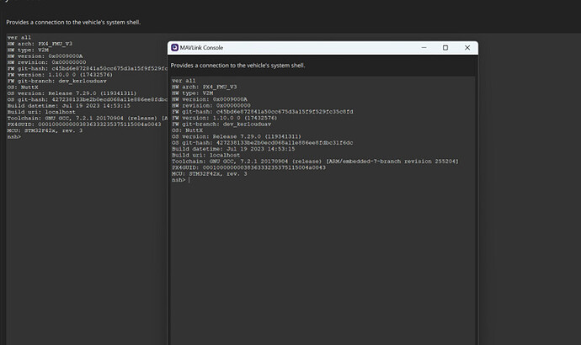Click the FW git-hash line in front console
The width and height of the screenshot is (581, 345).
[x=263, y=111]
